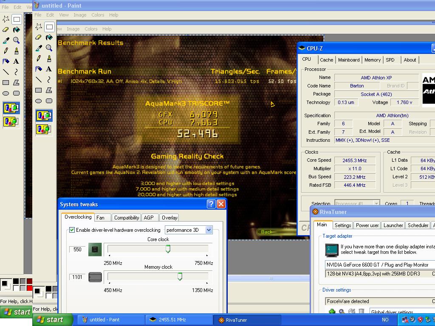
Task: Pick the Eraser in the leftmost background Paint toolbox
Action: 6,30
